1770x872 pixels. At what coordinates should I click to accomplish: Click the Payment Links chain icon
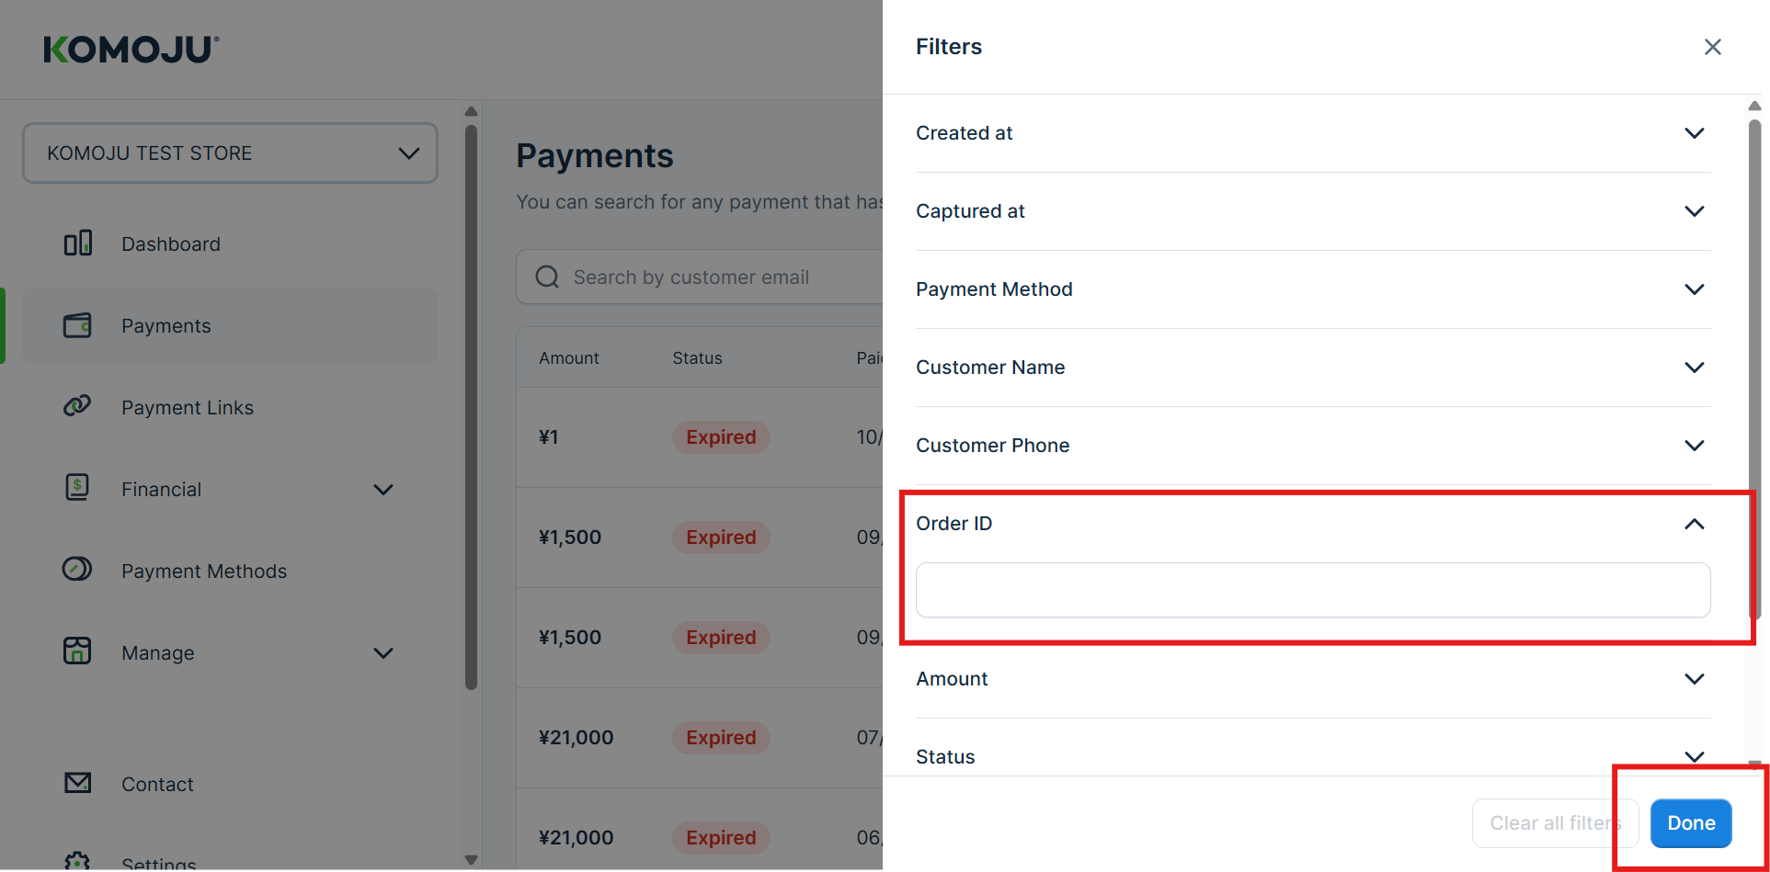pos(78,406)
